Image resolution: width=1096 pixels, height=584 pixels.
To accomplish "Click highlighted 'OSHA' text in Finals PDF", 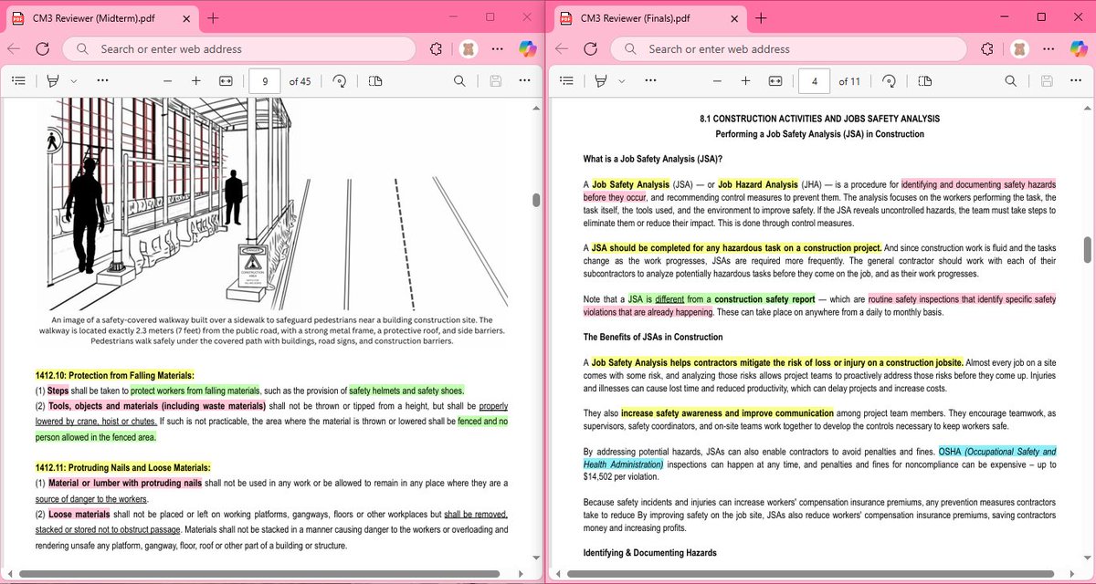I will 950,452.
